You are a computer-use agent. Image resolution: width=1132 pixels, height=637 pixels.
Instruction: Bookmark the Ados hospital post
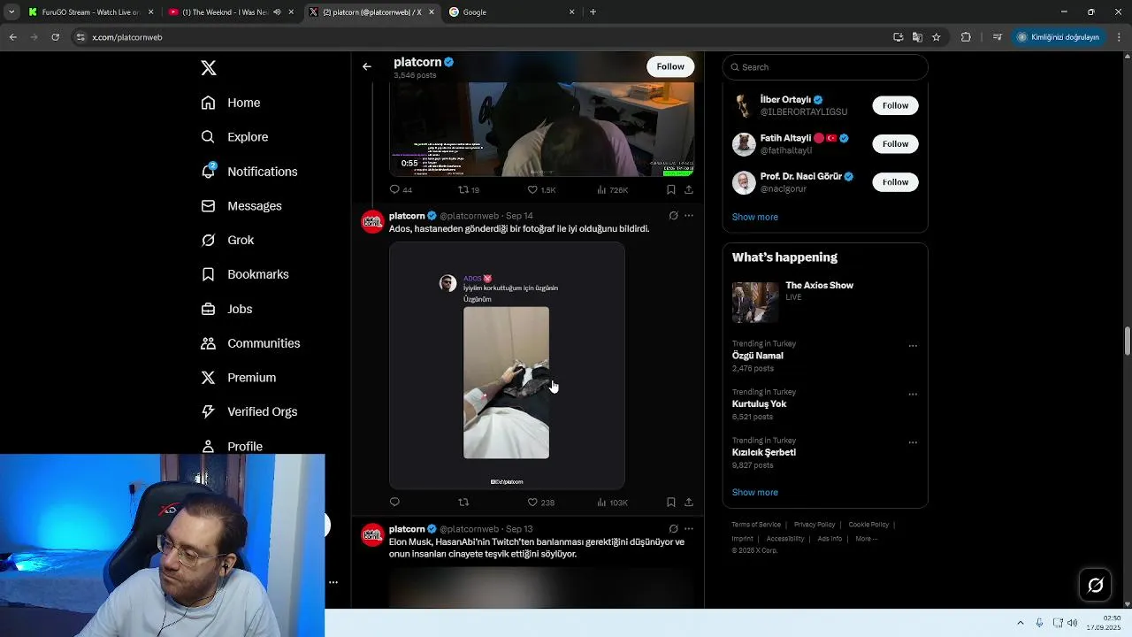point(671,503)
